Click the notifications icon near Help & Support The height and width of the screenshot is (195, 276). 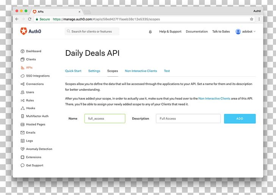pyautogui.click(x=150, y=32)
